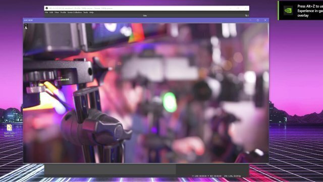Click the Stats dock title in OBS

(x=145, y=16)
